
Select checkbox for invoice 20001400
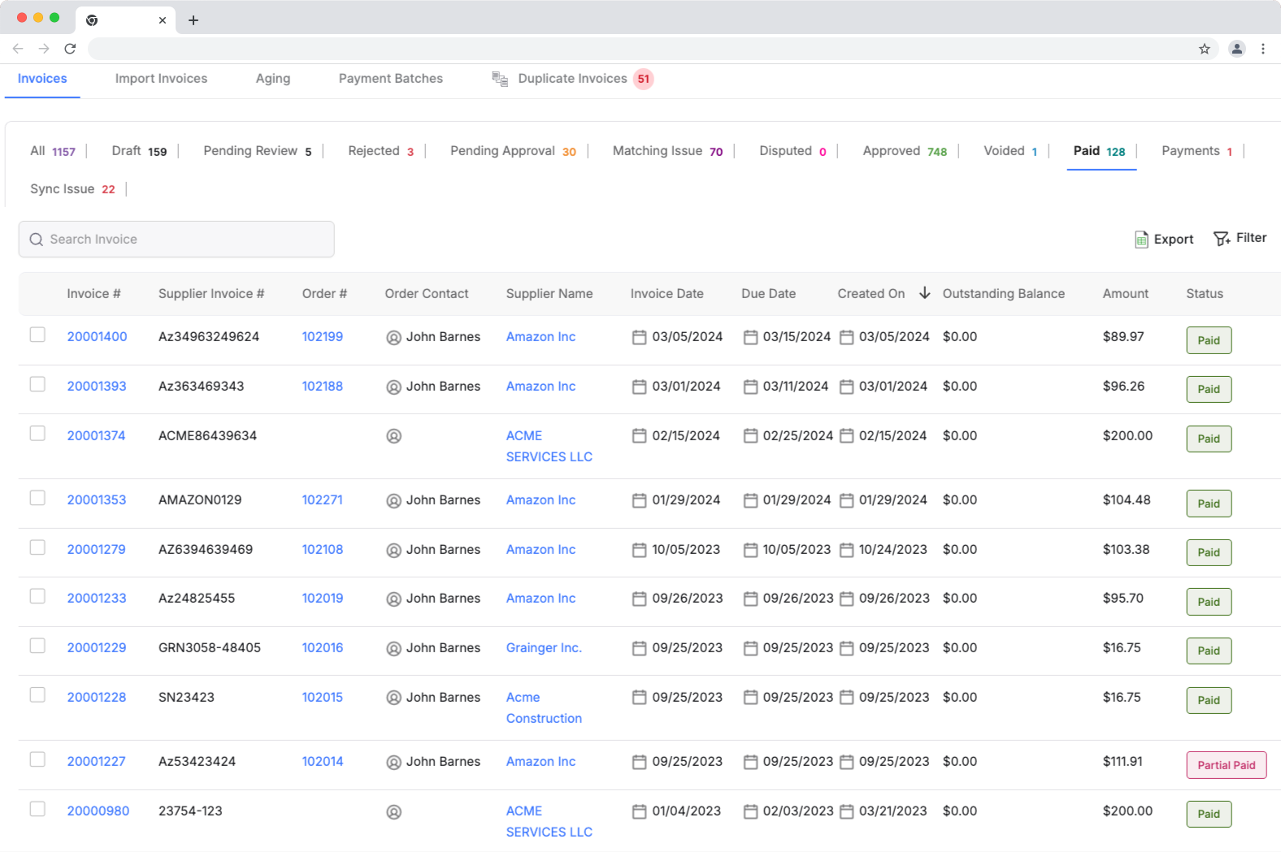pyautogui.click(x=37, y=335)
